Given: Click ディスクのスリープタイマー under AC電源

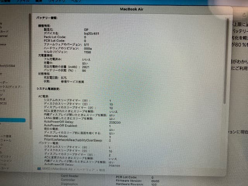Looking at the screenshot, I should [67, 104].
